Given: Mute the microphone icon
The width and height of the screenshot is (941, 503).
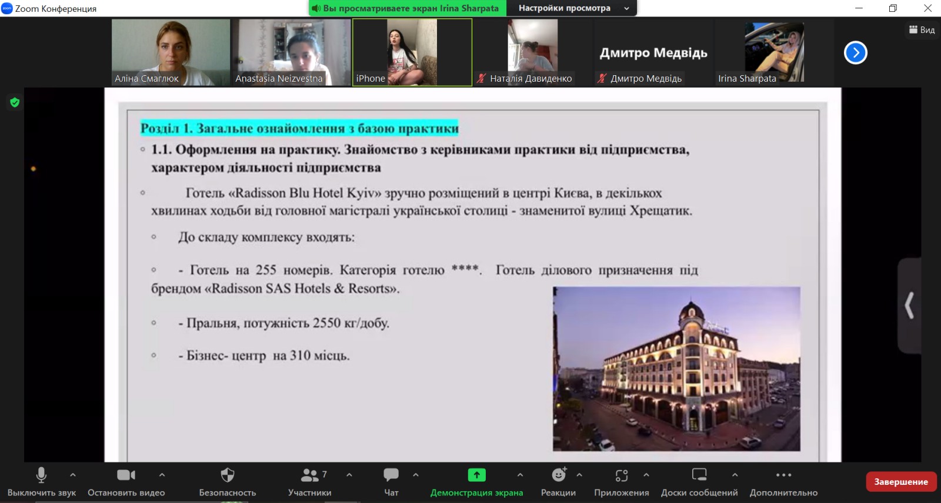Looking at the screenshot, I should 41,475.
